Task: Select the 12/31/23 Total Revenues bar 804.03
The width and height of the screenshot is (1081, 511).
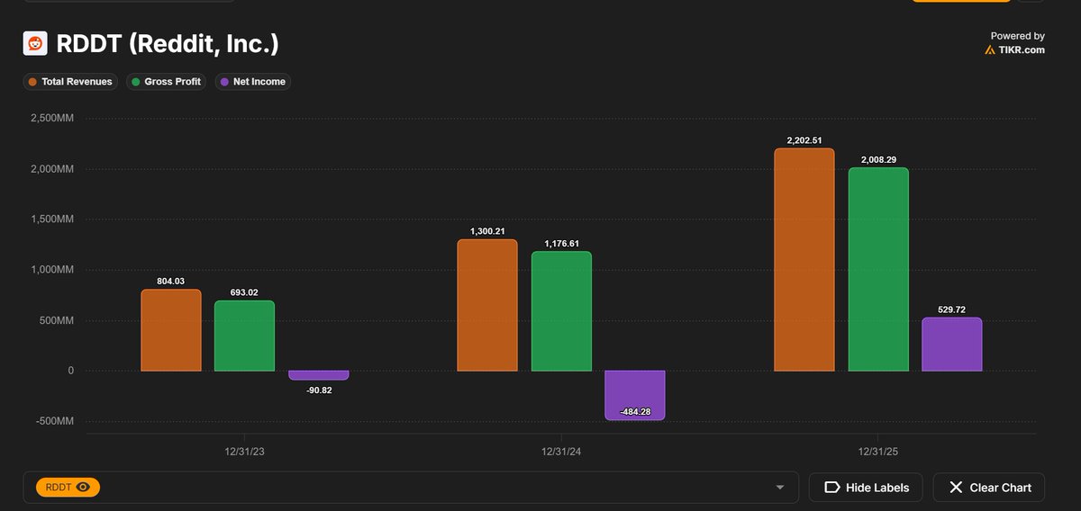Action: coord(171,330)
